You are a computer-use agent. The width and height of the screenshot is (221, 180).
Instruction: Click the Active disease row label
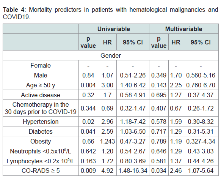pos(41,95)
